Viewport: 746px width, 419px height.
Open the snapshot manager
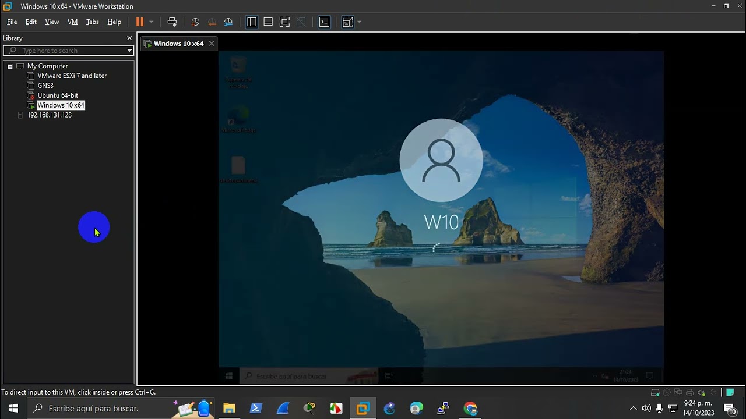(228, 22)
